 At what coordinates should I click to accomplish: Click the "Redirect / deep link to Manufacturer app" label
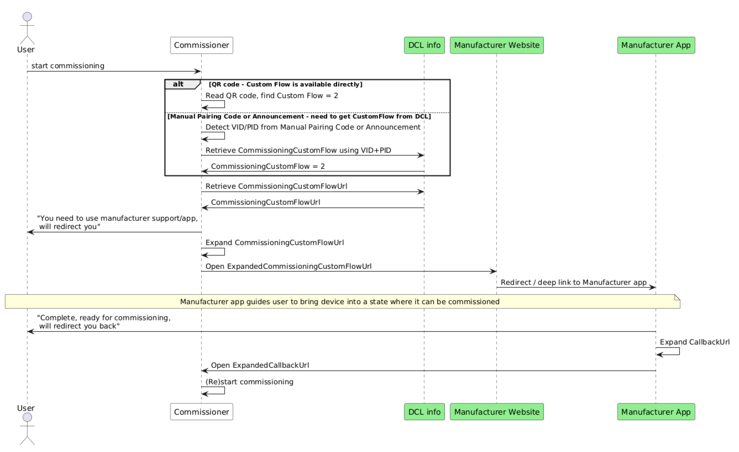573,282
